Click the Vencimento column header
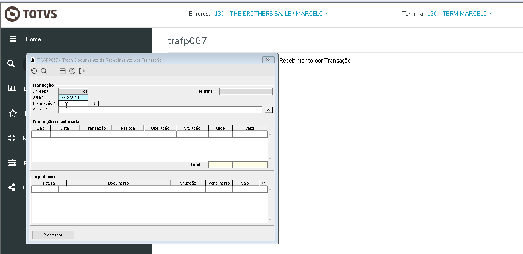The image size is (523, 254). pyautogui.click(x=219, y=183)
